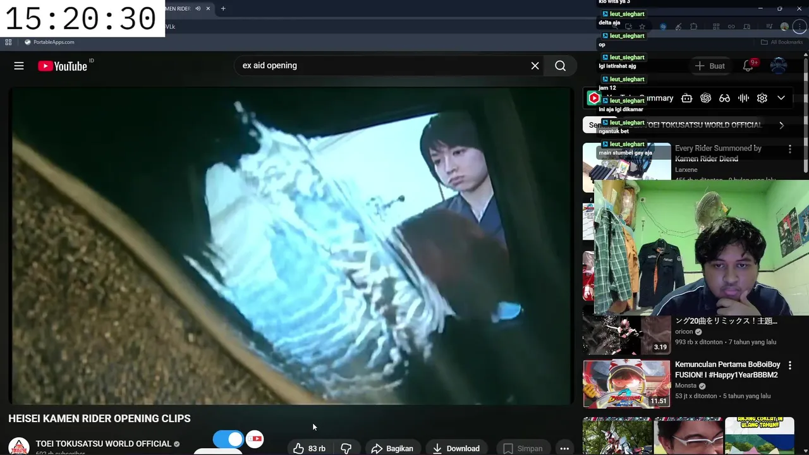The height and width of the screenshot is (455, 809).
Task: Open the extensions puzzle icon
Action: pyautogui.click(x=693, y=27)
